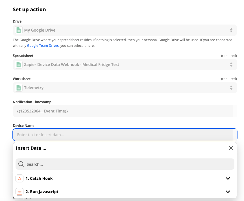
Task: Click the Notification Timestamp label
Action: (32, 102)
